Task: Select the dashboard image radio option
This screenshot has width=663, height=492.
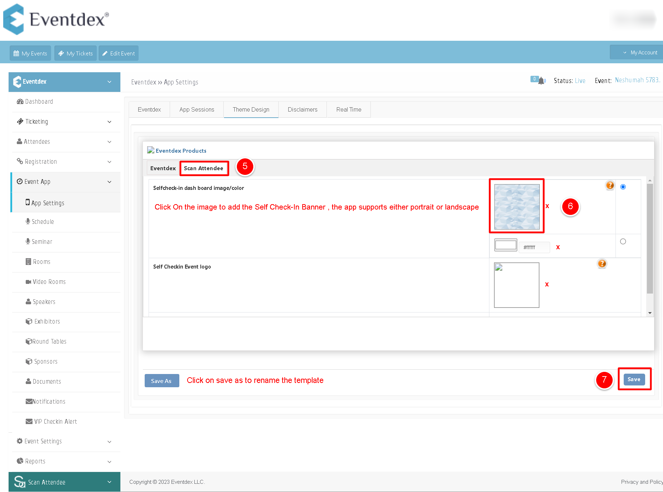Action: point(623,187)
